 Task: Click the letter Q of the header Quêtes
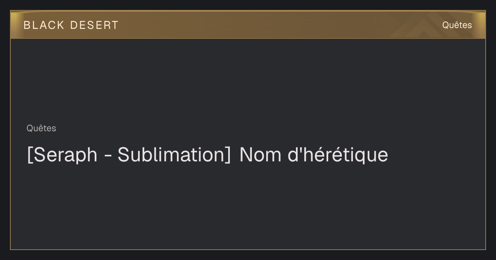(x=446, y=25)
